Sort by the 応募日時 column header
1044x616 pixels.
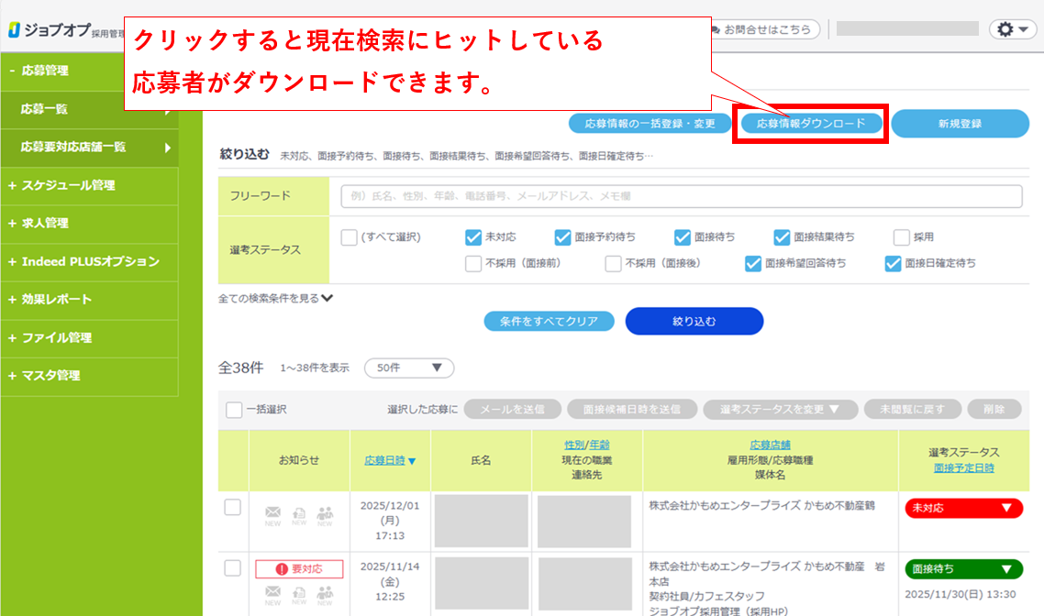point(389,460)
